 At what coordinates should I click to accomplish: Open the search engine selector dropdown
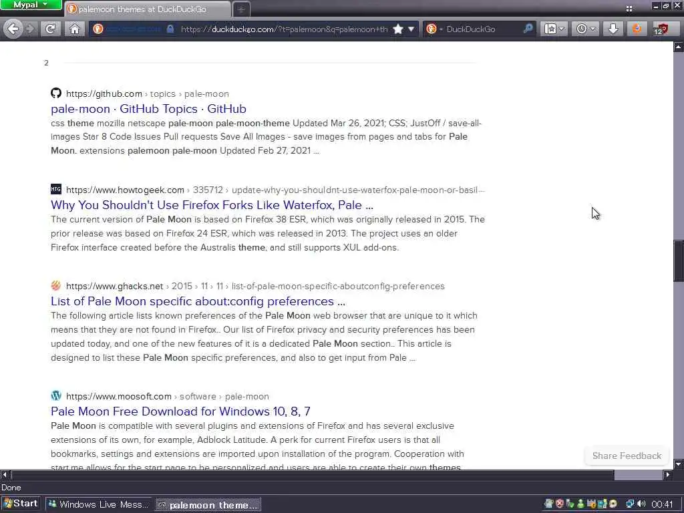point(434,29)
